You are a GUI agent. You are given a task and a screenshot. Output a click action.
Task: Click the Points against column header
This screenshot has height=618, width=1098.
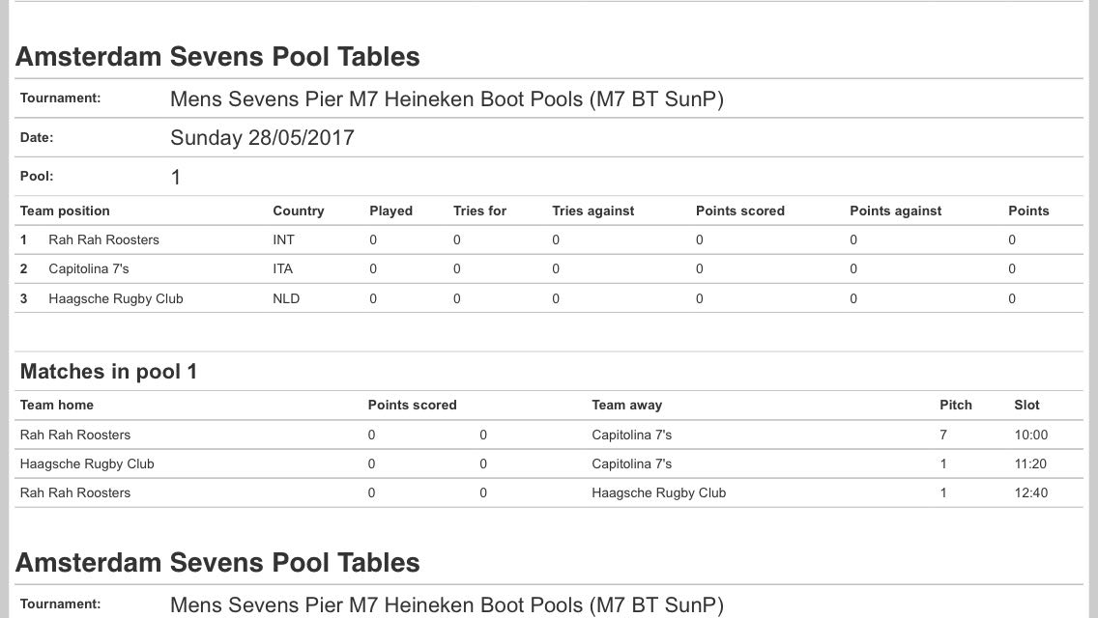[x=896, y=211]
